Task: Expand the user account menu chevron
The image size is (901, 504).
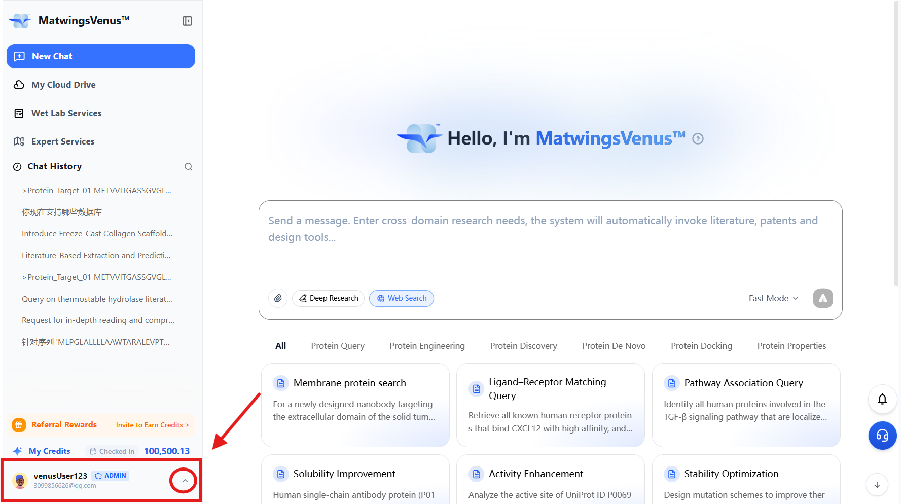Action: (185, 481)
